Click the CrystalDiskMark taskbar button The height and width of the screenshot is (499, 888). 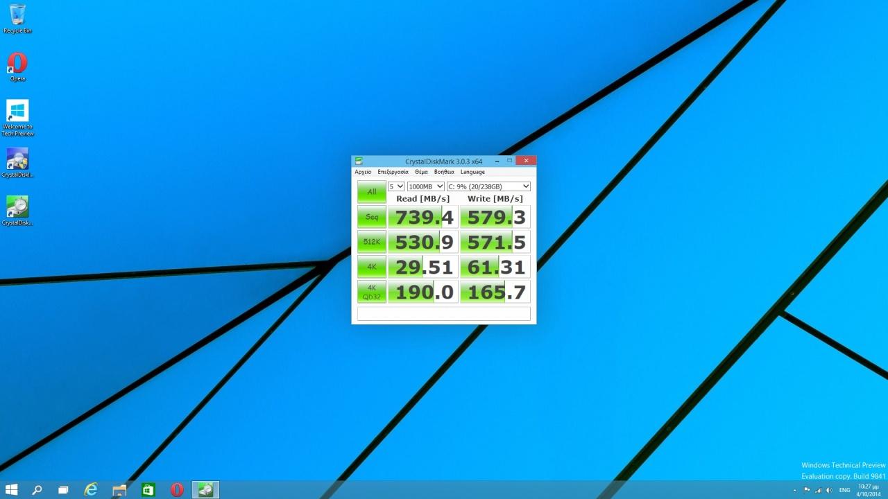click(x=205, y=490)
